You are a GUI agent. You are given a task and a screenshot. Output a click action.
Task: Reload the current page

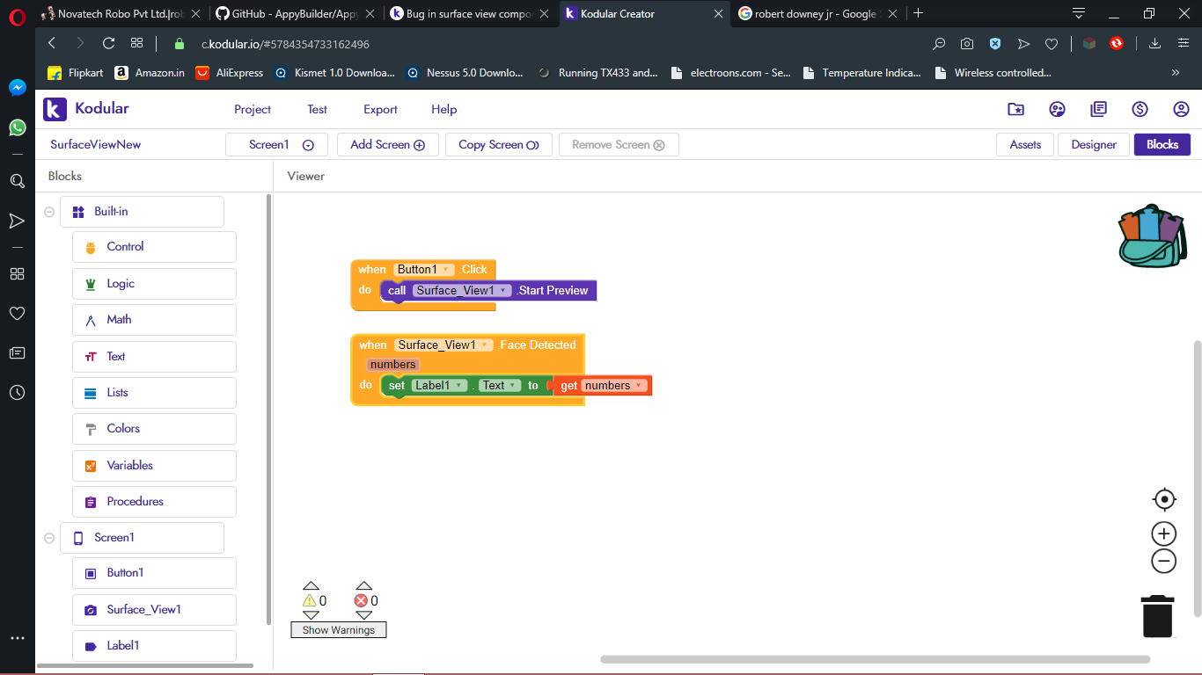click(x=109, y=43)
